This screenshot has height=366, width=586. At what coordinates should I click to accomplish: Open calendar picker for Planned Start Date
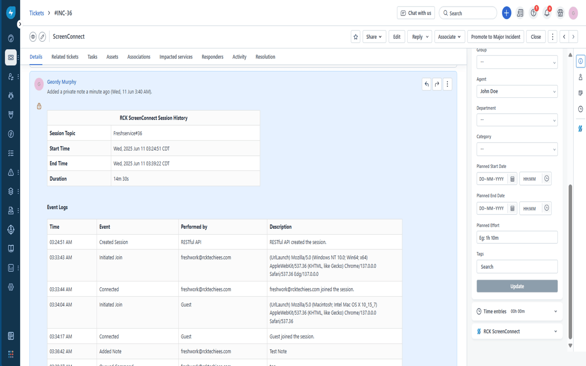(x=512, y=179)
